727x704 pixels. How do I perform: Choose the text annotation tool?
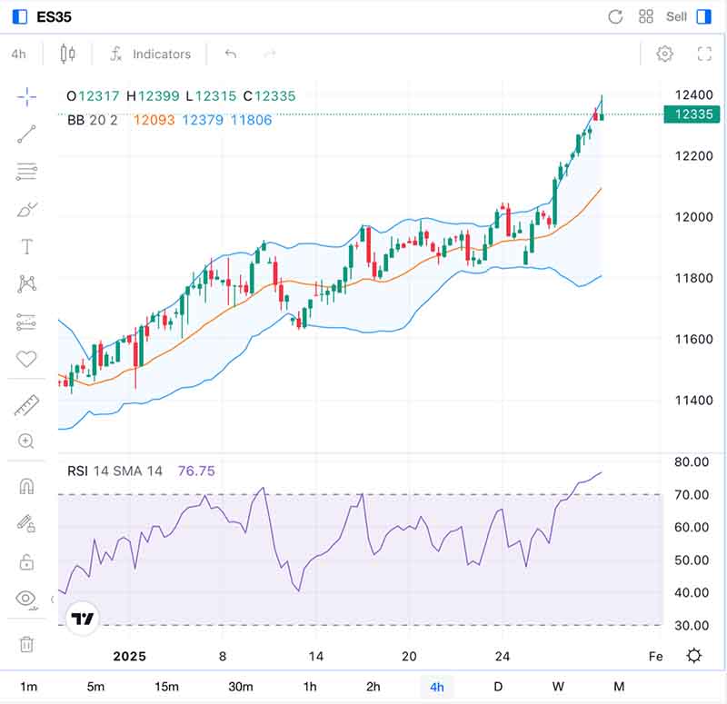tap(27, 245)
